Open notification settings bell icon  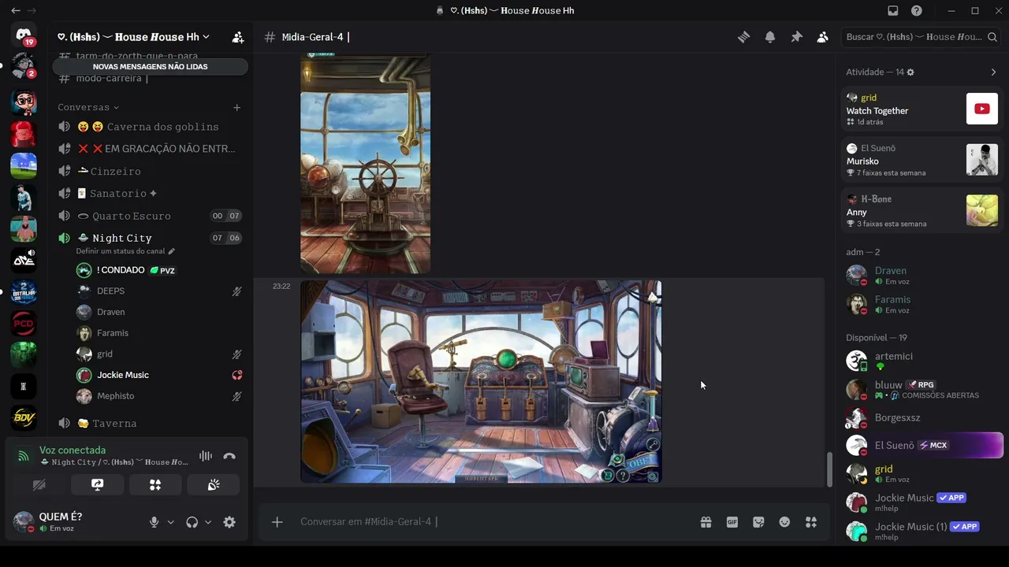770,37
